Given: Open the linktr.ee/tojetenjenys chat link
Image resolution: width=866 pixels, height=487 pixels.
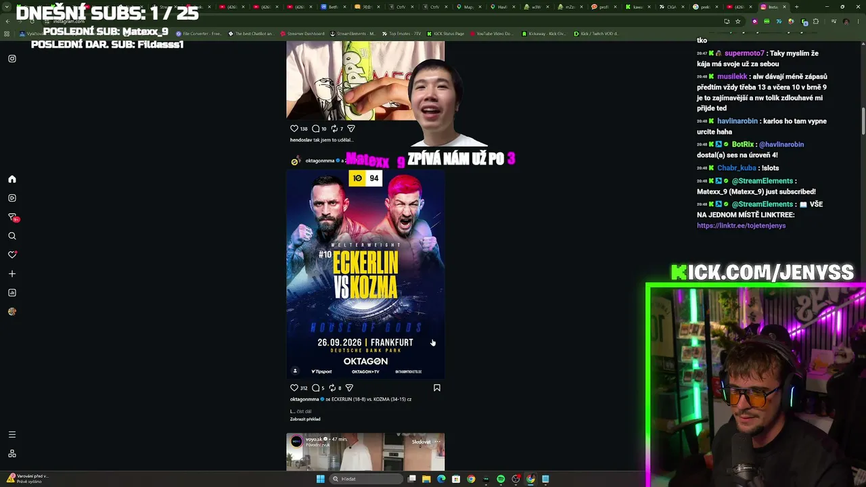Looking at the screenshot, I should pyautogui.click(x=742, y=226).
